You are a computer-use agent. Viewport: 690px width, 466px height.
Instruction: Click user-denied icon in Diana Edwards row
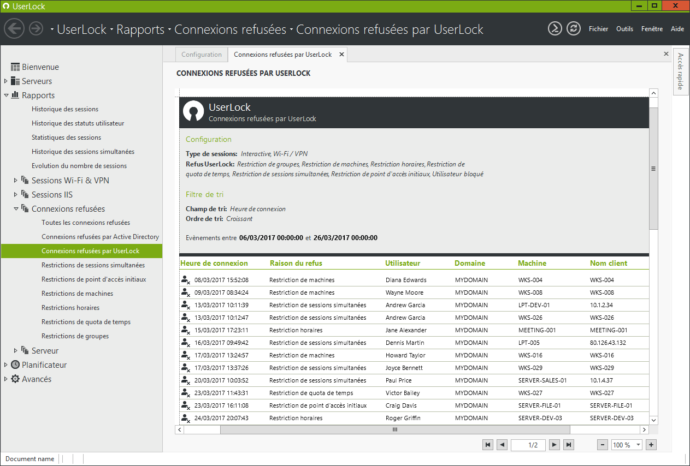(x=185, y=280)
